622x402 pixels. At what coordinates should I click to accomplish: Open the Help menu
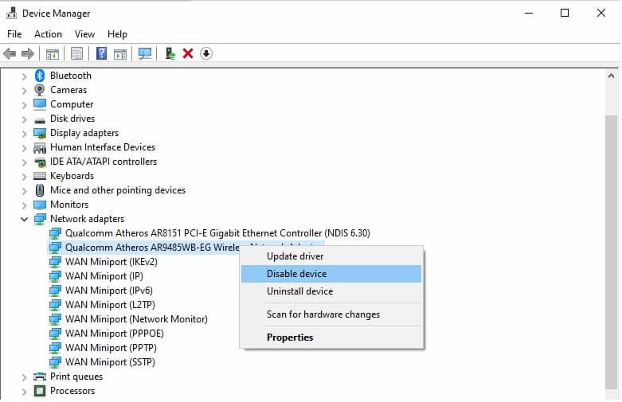(117, 34)
